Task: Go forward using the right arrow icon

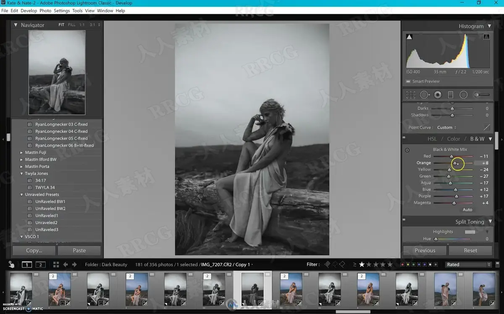Action: [x=74, y=264]
